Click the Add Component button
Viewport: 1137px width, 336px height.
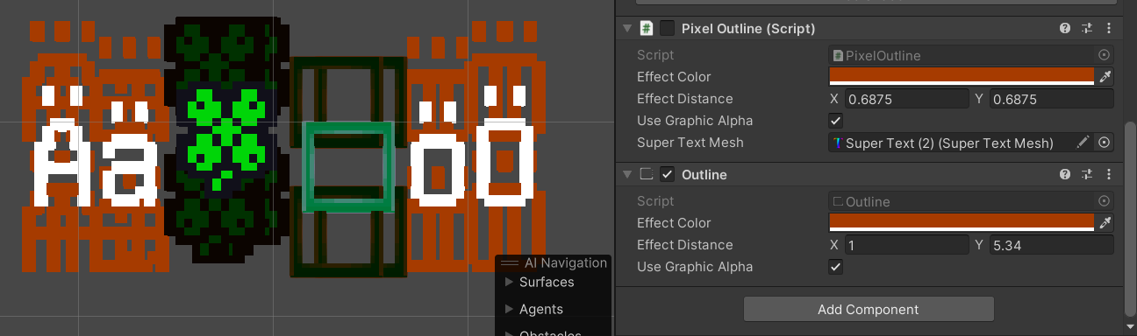[869, 309]
